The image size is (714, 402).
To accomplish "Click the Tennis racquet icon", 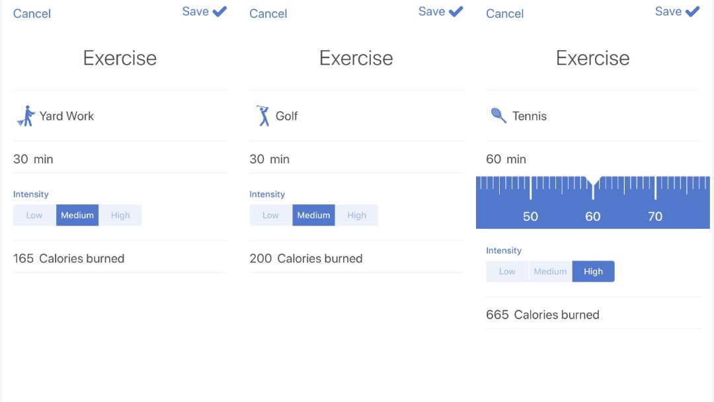I will pyautogui.click(x=499, y=115).
